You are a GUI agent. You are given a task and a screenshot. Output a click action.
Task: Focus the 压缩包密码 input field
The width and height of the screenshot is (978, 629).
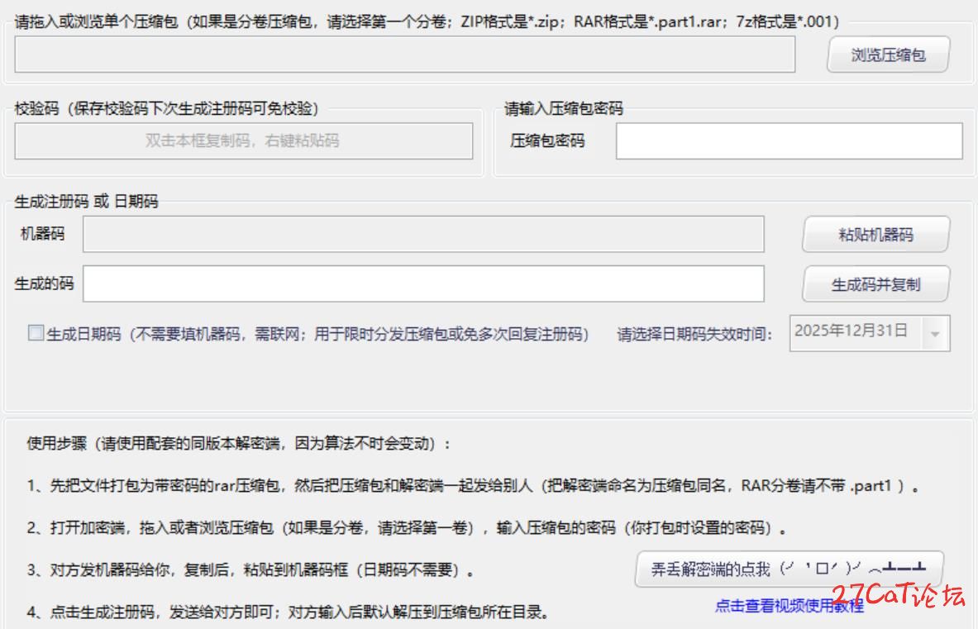pyautogui.click(x=789, y=141)
